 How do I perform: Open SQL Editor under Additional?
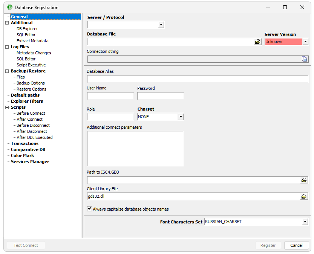pos(26,35)
